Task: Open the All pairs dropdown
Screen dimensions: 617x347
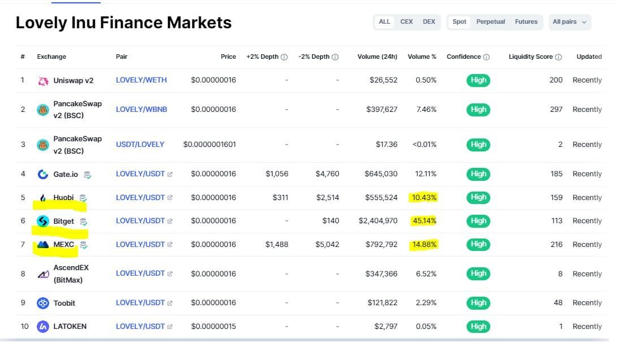Action: 569,21
